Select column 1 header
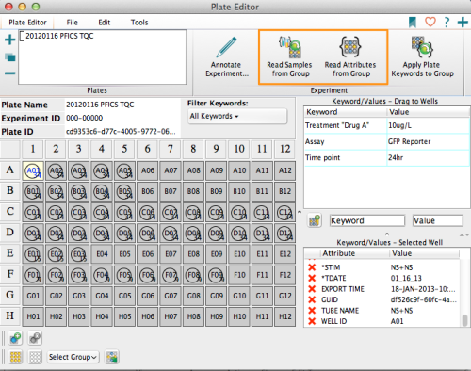Image resolution: width=471 pixels, height=371 pixels. click(33, 149)
